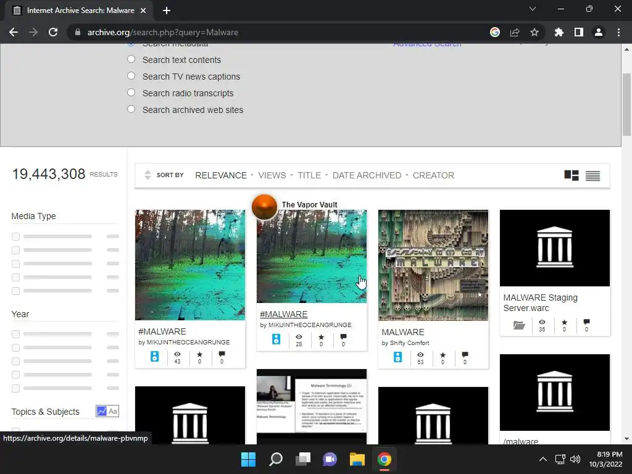Screen dimensions: 632x474
Task: Tick the first Media Type checkbox
Action: pyautogui.click(x=15, y=236)
